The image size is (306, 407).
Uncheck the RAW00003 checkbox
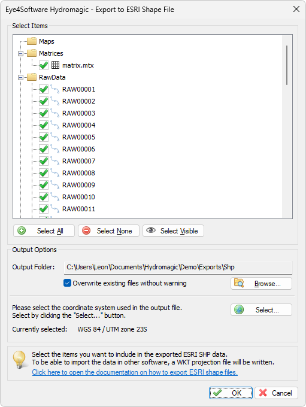point(44,113)
